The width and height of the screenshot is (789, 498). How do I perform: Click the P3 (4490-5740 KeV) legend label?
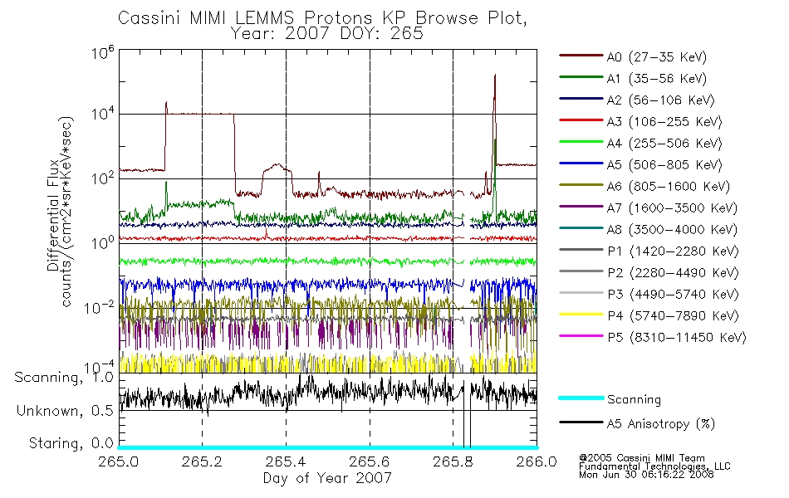pos(673,295)
